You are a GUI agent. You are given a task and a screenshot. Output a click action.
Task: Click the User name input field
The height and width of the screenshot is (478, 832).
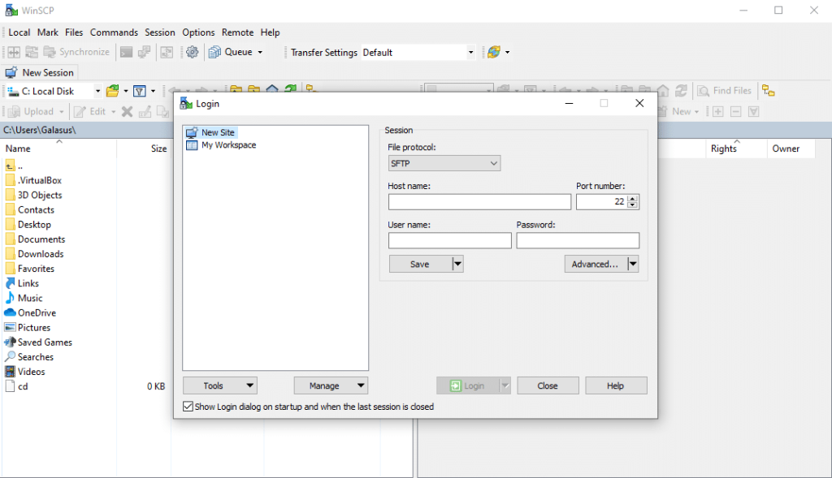click(x=450, y=240)
